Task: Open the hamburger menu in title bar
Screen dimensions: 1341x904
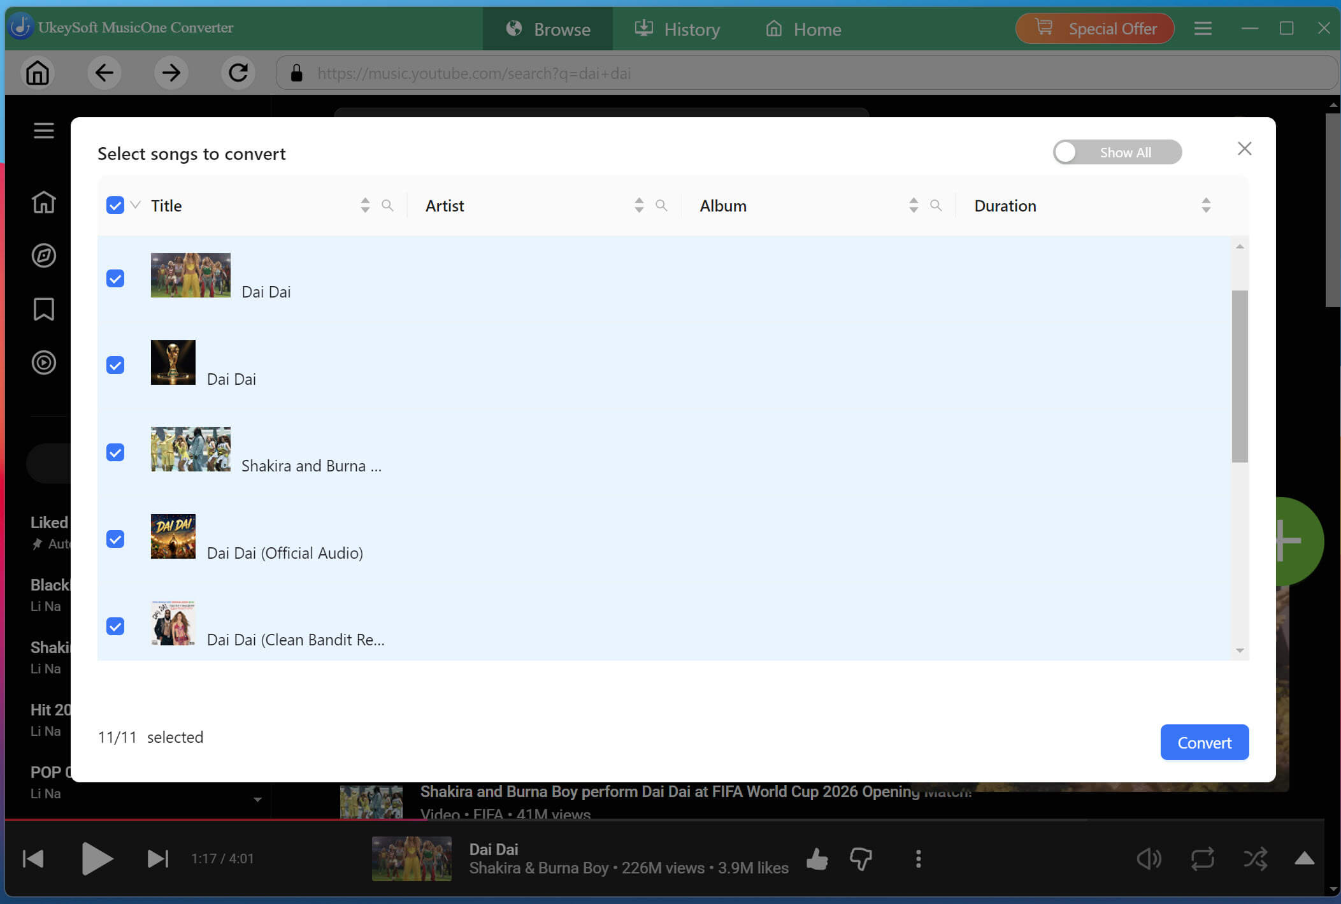Action: point(1202,29)
